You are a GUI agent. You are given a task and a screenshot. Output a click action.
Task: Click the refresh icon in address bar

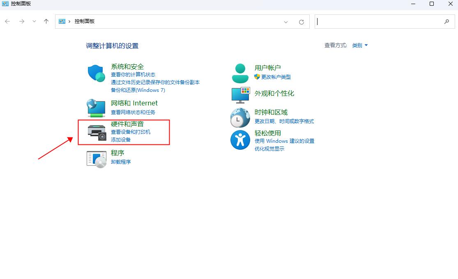click(302, 21)
